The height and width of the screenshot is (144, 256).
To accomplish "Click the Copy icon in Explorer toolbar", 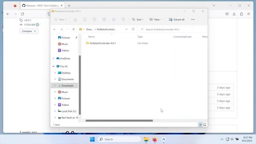I will [x=85, y=20].
